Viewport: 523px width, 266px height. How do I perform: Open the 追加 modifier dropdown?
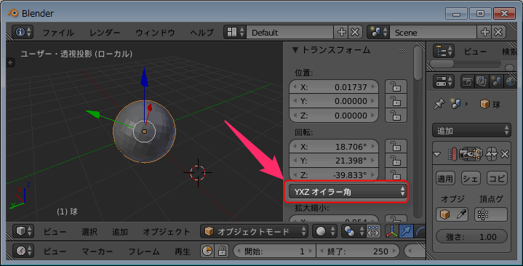pos(471,130)
